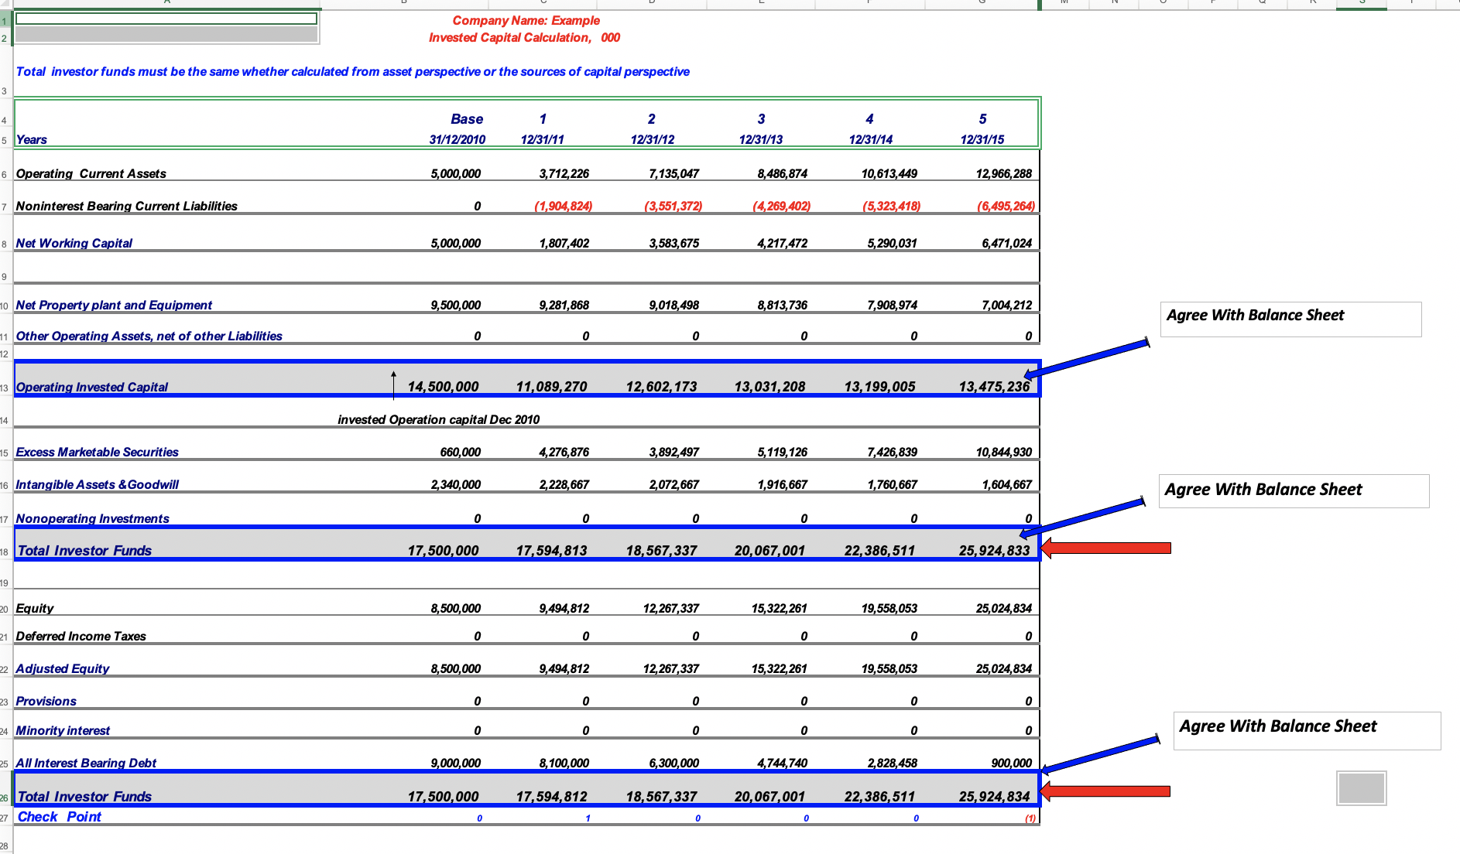Click the Net Working Capital label
This screenshot has height=854, width=1460.
74,242
